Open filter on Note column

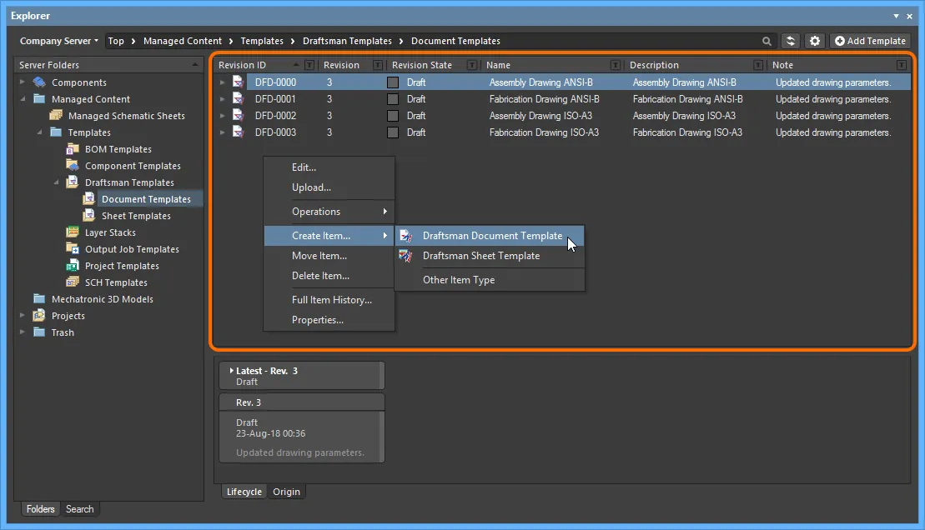click(902, 65)
